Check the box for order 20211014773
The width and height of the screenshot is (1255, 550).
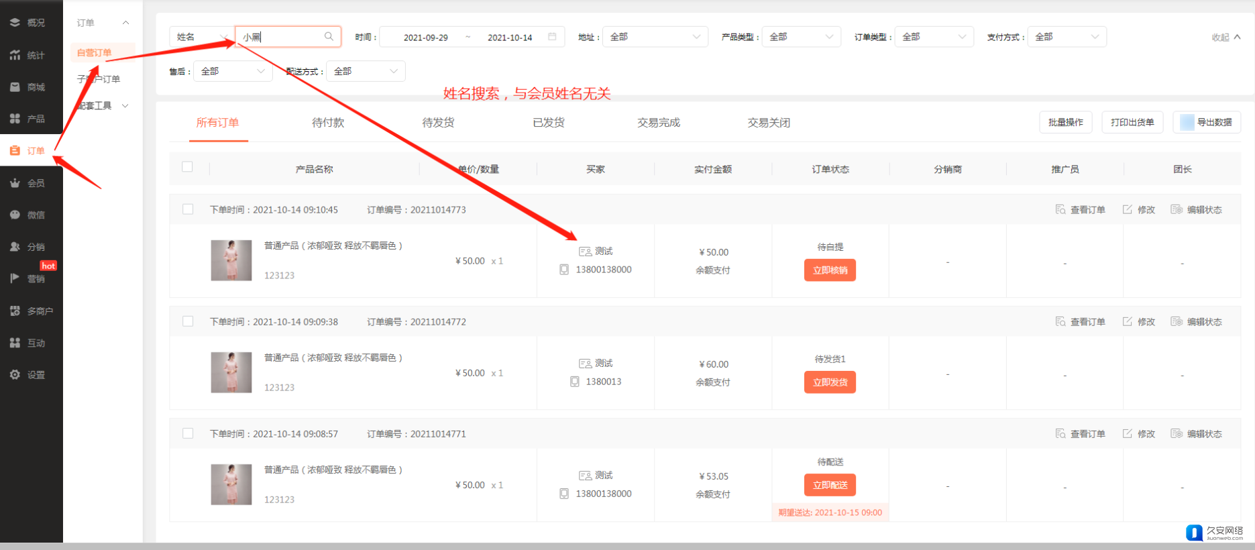[x=188, y=209]
